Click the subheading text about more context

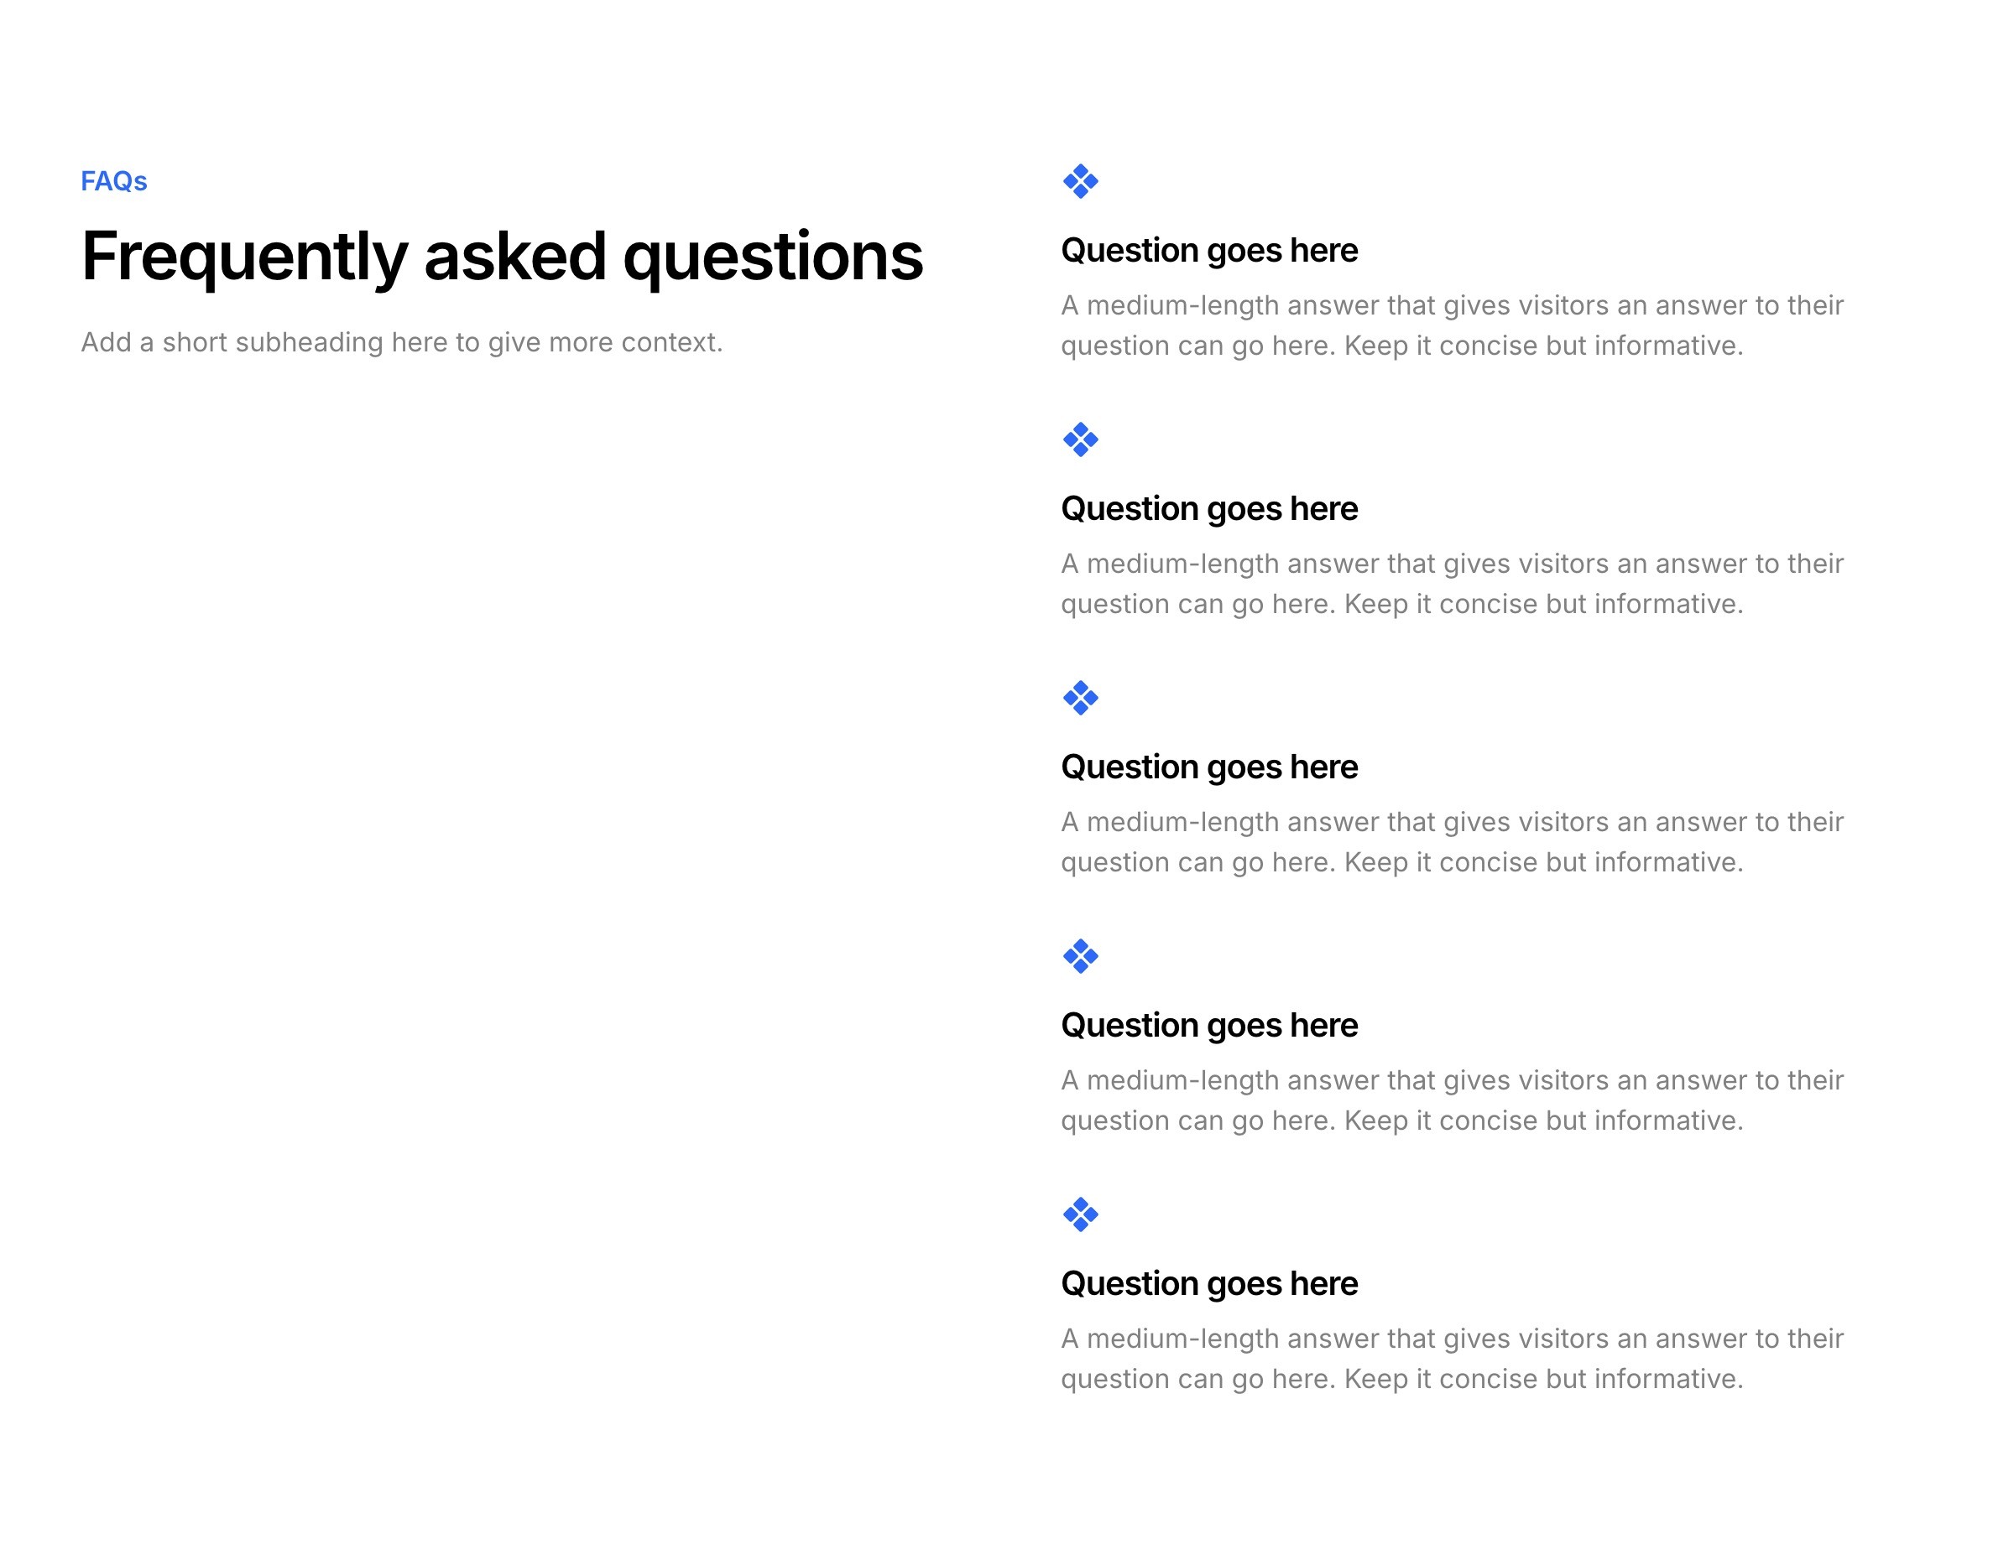pos(401,343)
